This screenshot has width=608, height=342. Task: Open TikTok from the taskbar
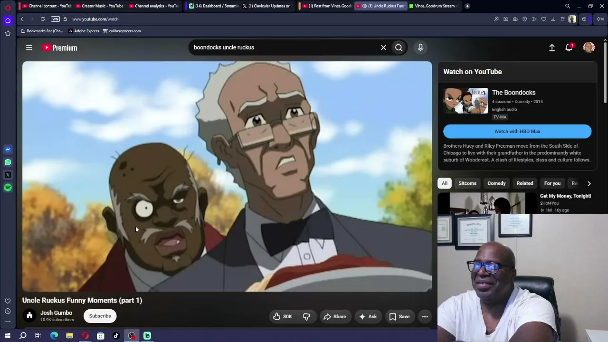pyautogui.click(x=116, y=336)
